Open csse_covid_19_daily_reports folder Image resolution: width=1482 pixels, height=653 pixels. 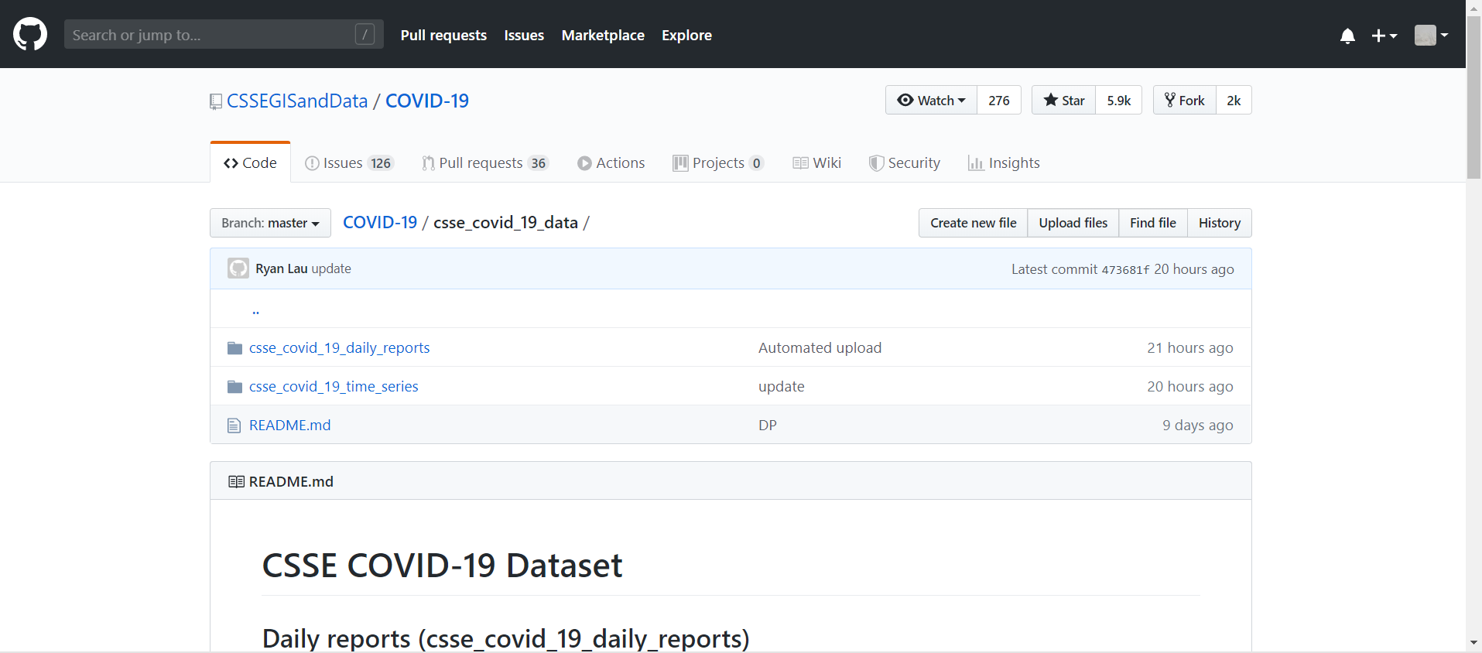tap(339, 347)
